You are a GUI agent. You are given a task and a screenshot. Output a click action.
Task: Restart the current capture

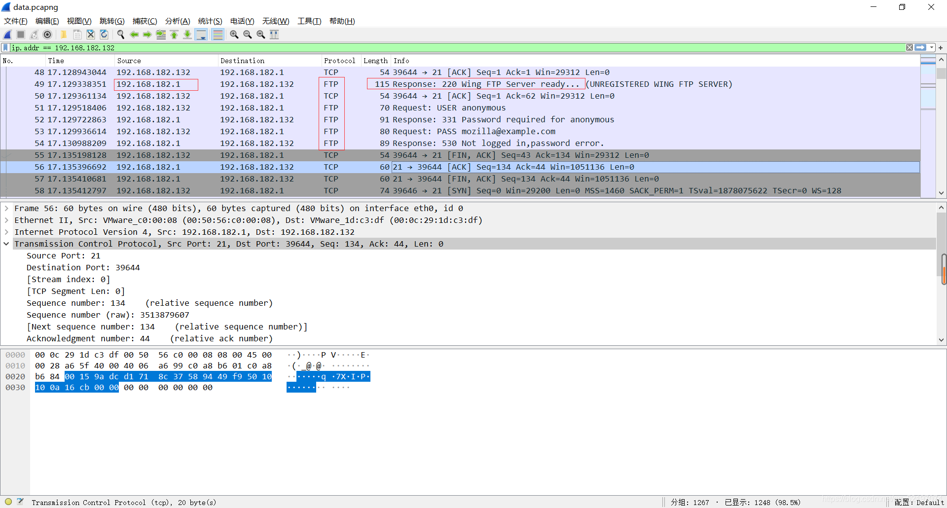[x=34, y=35]
